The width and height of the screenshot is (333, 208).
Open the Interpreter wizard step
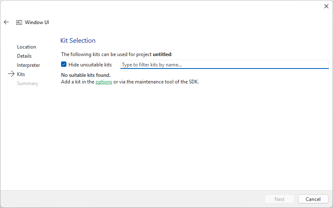point(28,65)
